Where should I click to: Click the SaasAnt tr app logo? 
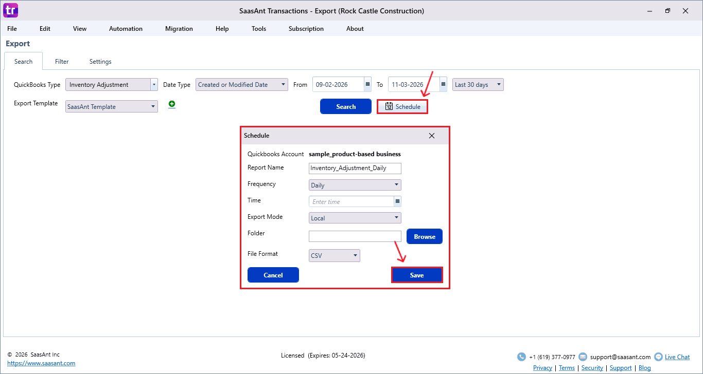[10, 10]
